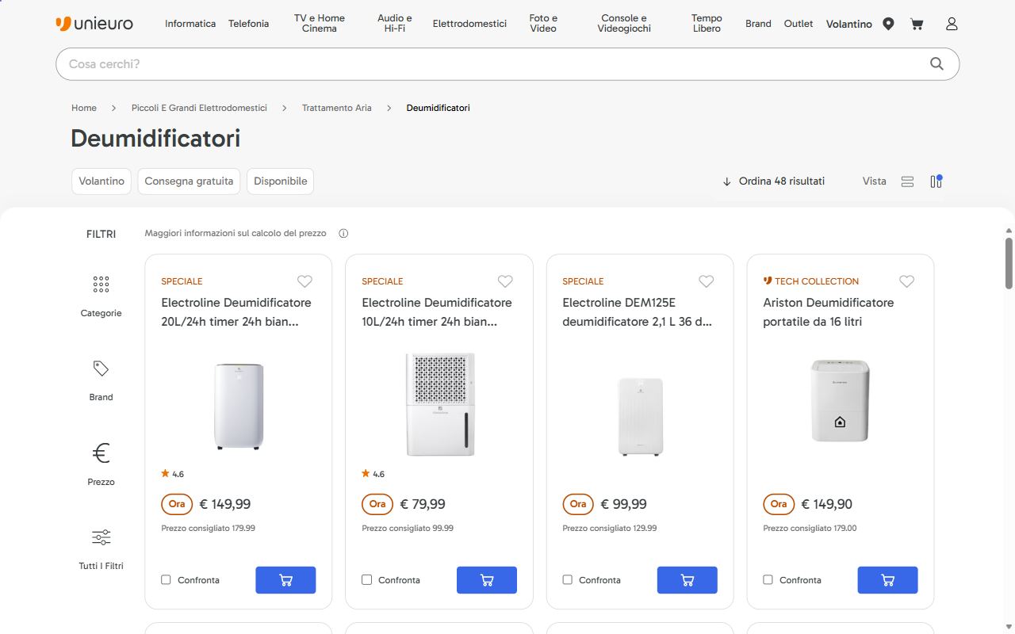Open Electroline Deumidificatore 20L/24h product title
Screen dimensions: 1015x634
(x=236, y=312)
